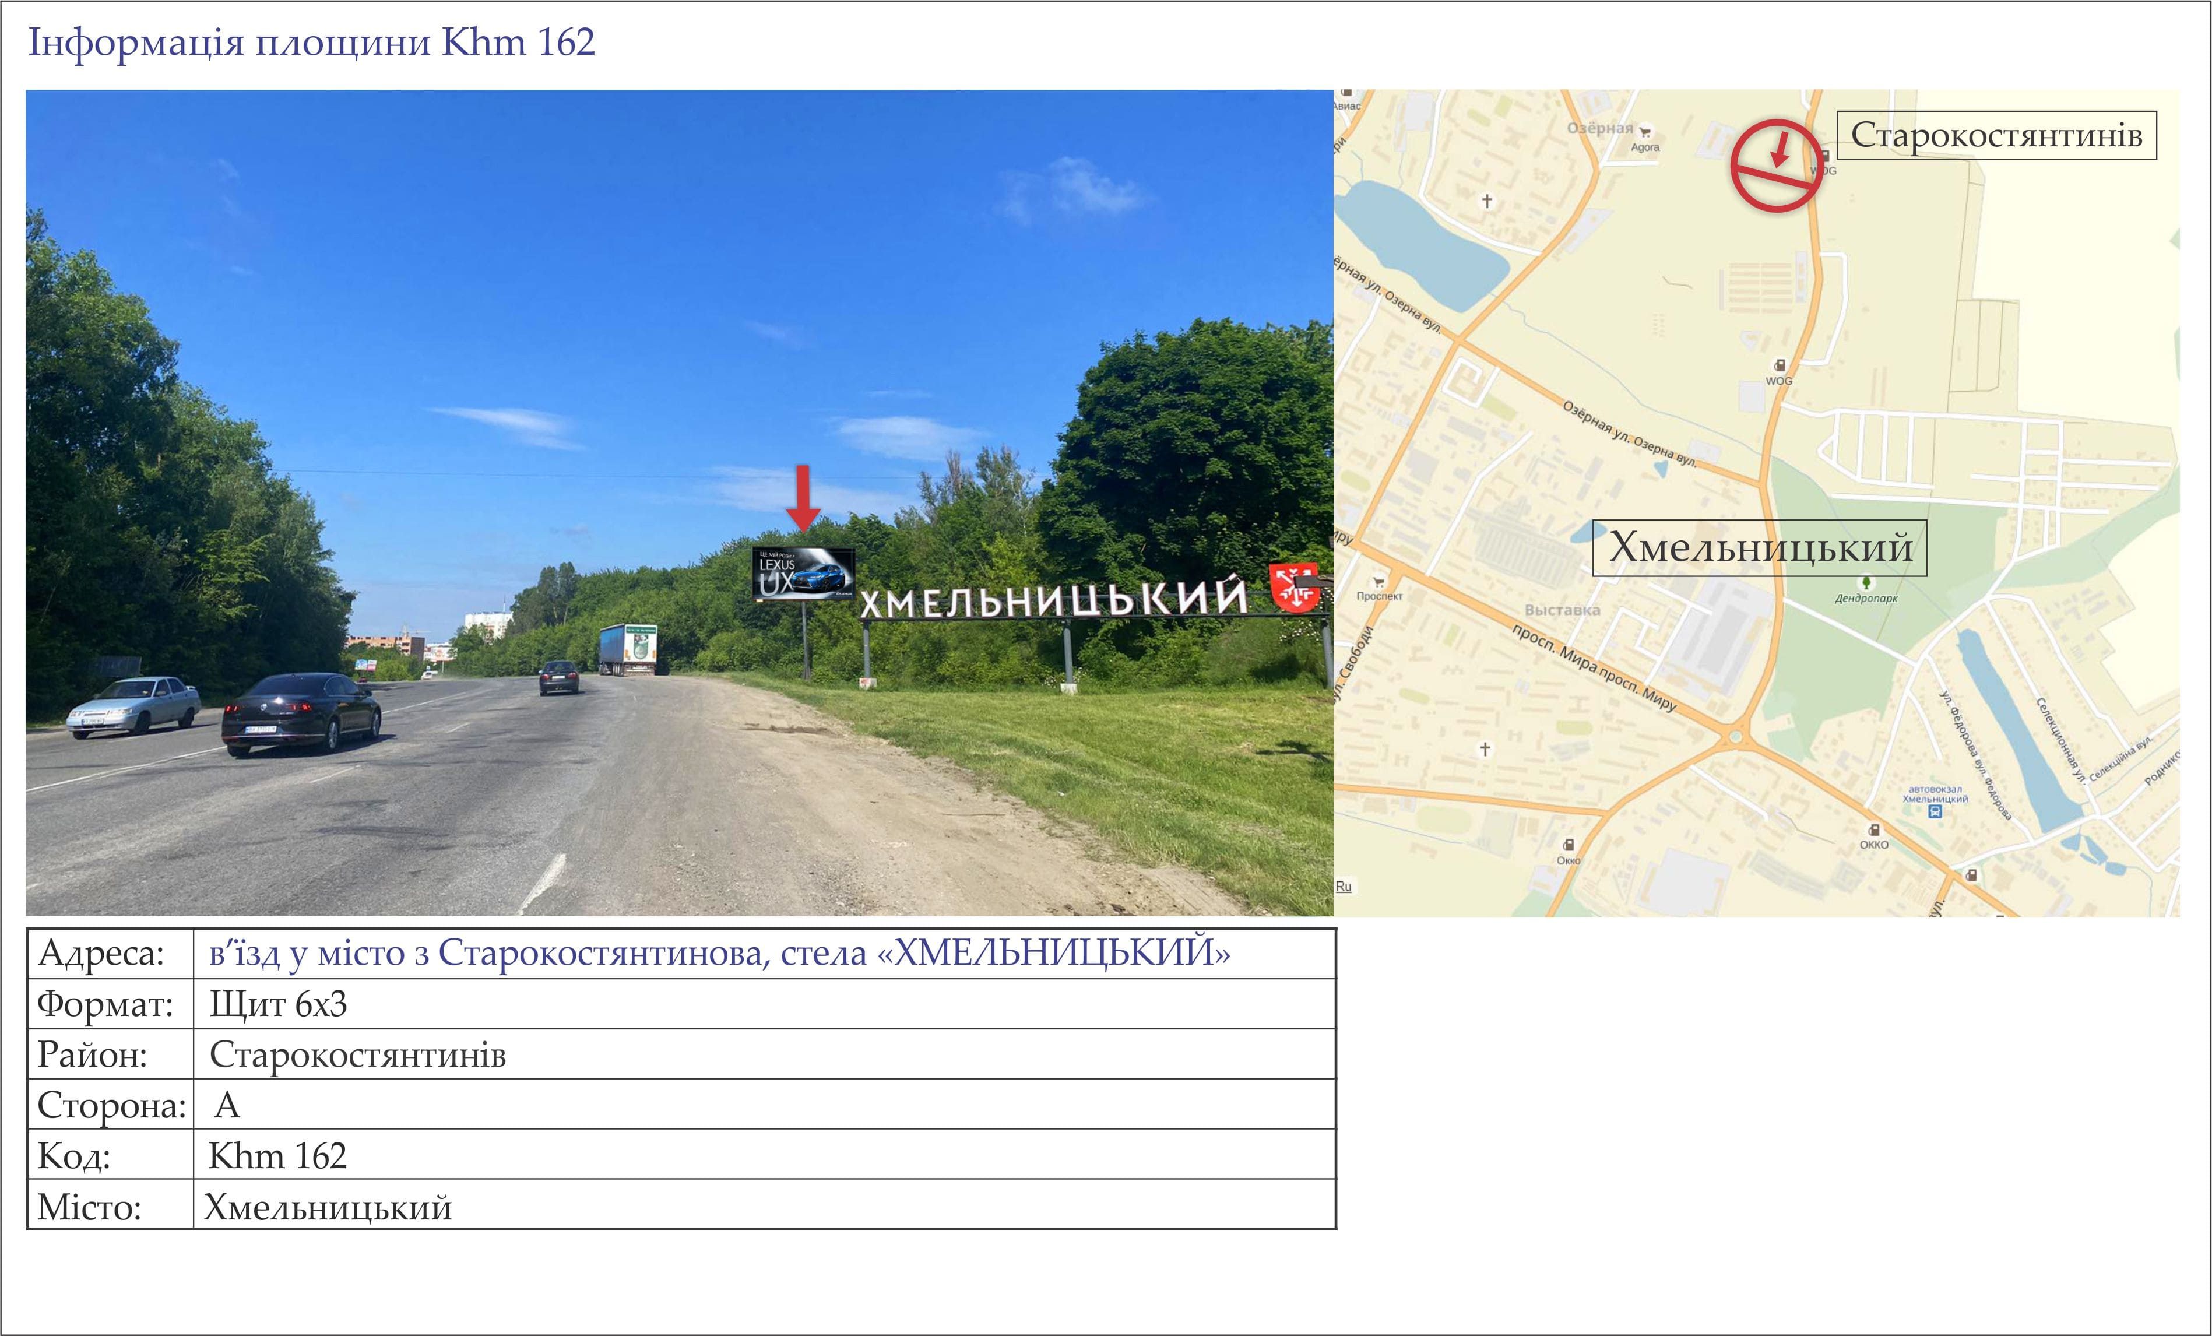The image size is (2212, 1336).
Task: Click the red circle location marker on map
Action: coord(1777,165)
